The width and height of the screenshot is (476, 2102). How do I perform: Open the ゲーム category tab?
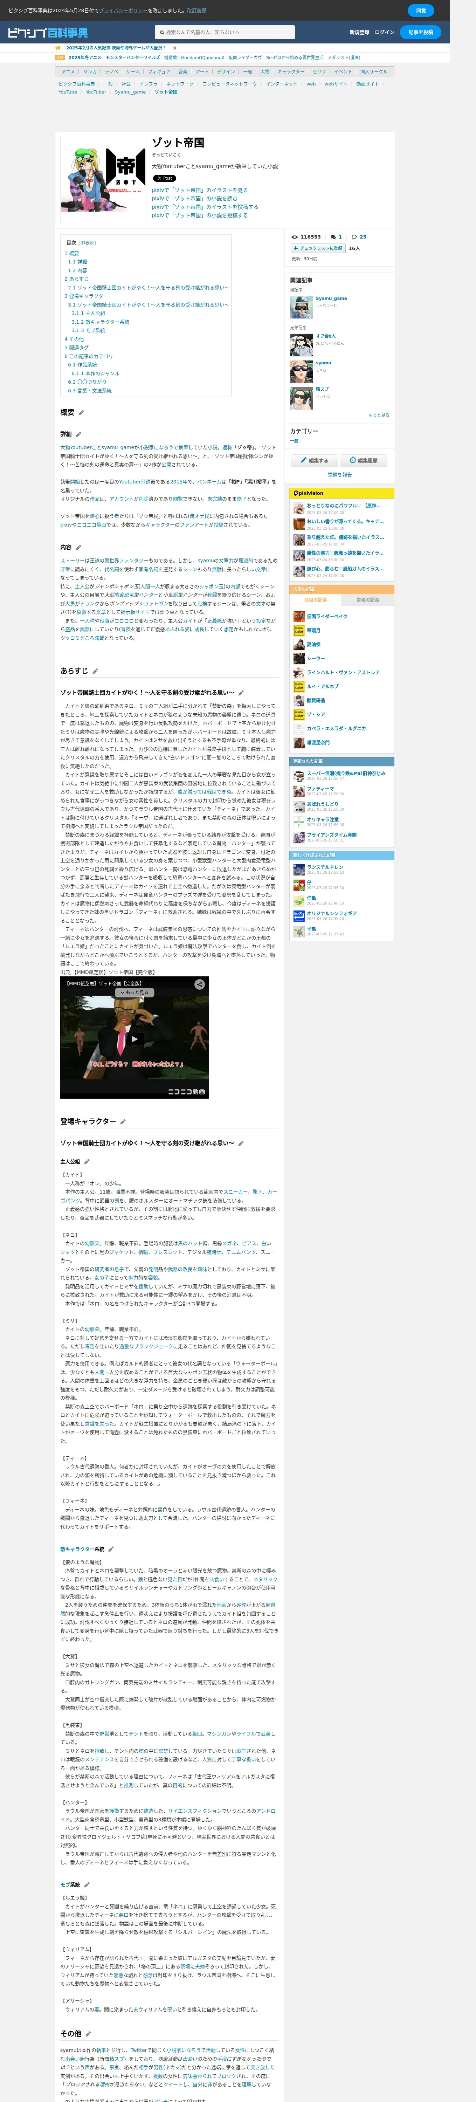[133, 72]
